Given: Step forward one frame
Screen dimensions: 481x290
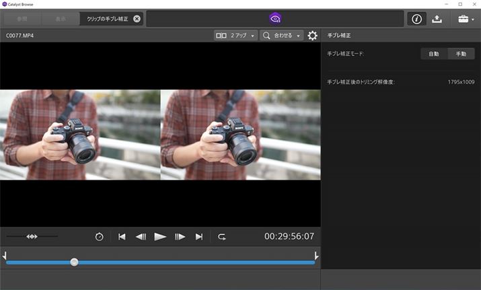Looking at the screenshot, I should 180,236.
